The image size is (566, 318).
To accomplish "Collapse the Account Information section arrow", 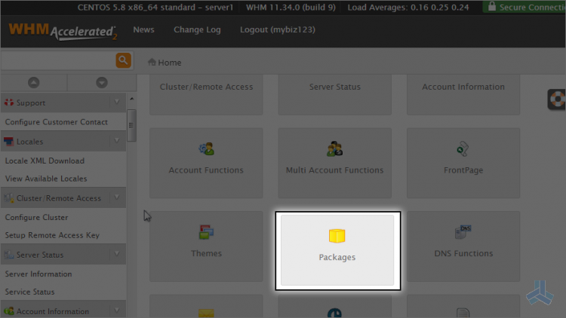I will tap(117, 310).
